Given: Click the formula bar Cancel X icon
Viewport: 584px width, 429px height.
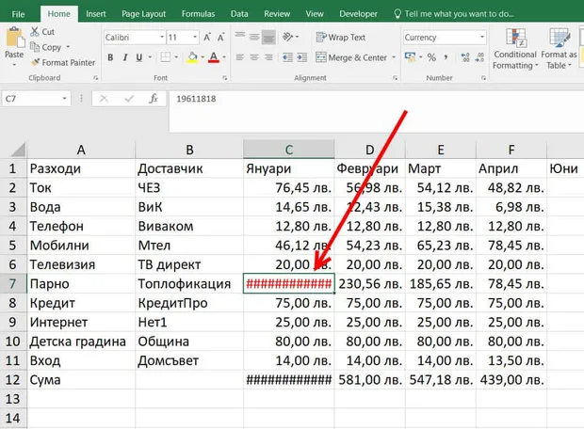Looking at the screenshot, I should coord(104,99).
